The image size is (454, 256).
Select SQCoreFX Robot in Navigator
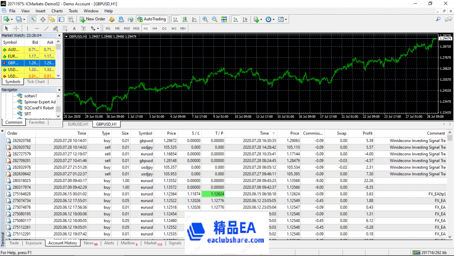pyautogui.click(x=39, y=108)
